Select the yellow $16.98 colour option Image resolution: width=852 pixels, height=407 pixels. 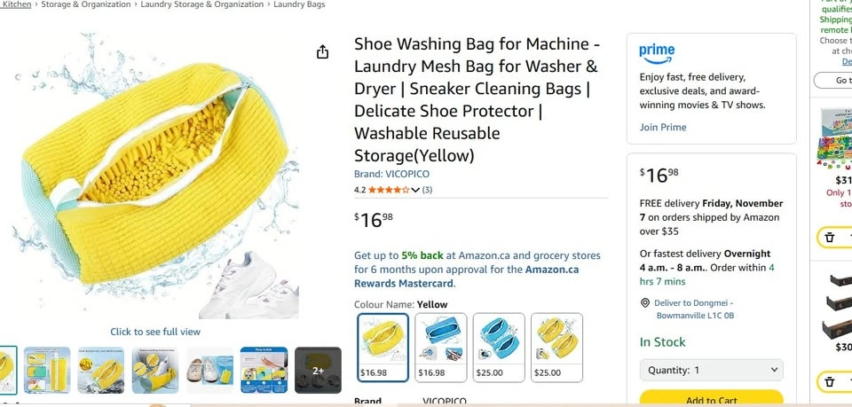383,347
